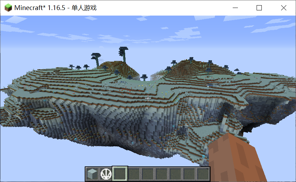Minimize the Minecraft window
This screenshot has width=296, height=182.
point(235,8)
